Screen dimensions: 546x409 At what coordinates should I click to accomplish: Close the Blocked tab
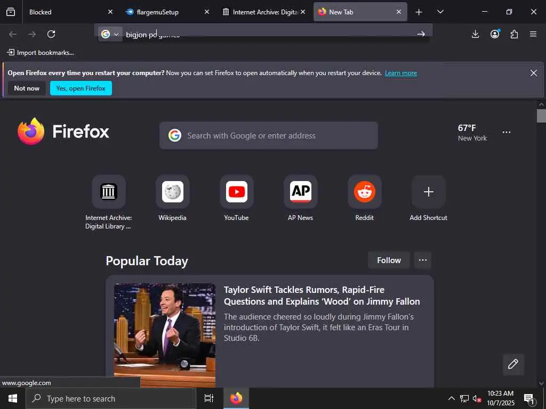[x=110, y=12]
